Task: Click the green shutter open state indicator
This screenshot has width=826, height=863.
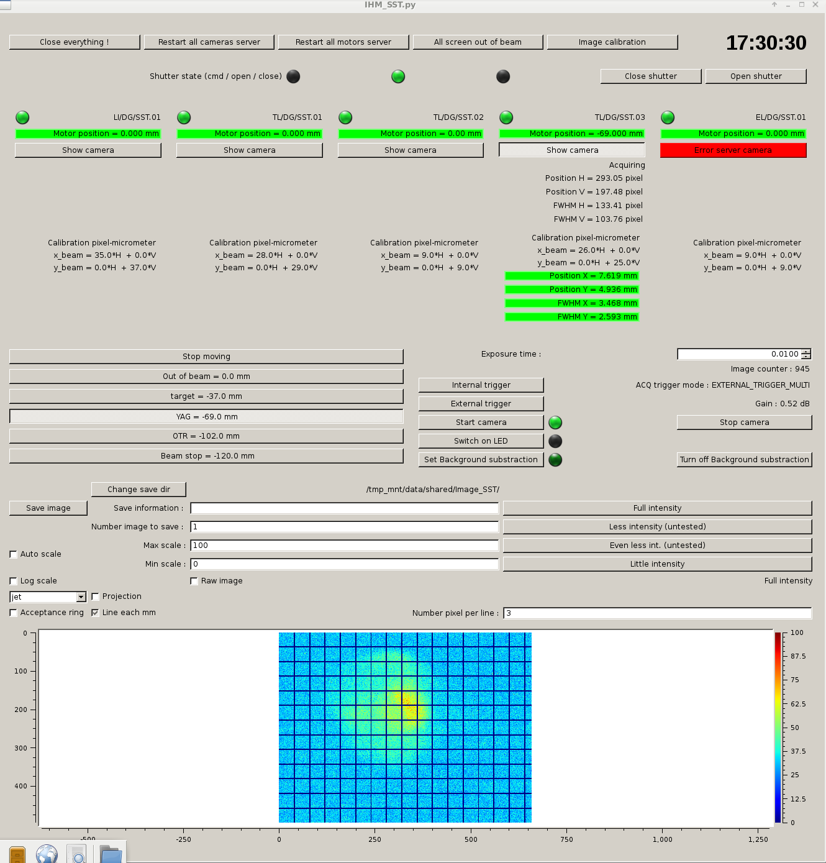Action: tap(398, 76)
